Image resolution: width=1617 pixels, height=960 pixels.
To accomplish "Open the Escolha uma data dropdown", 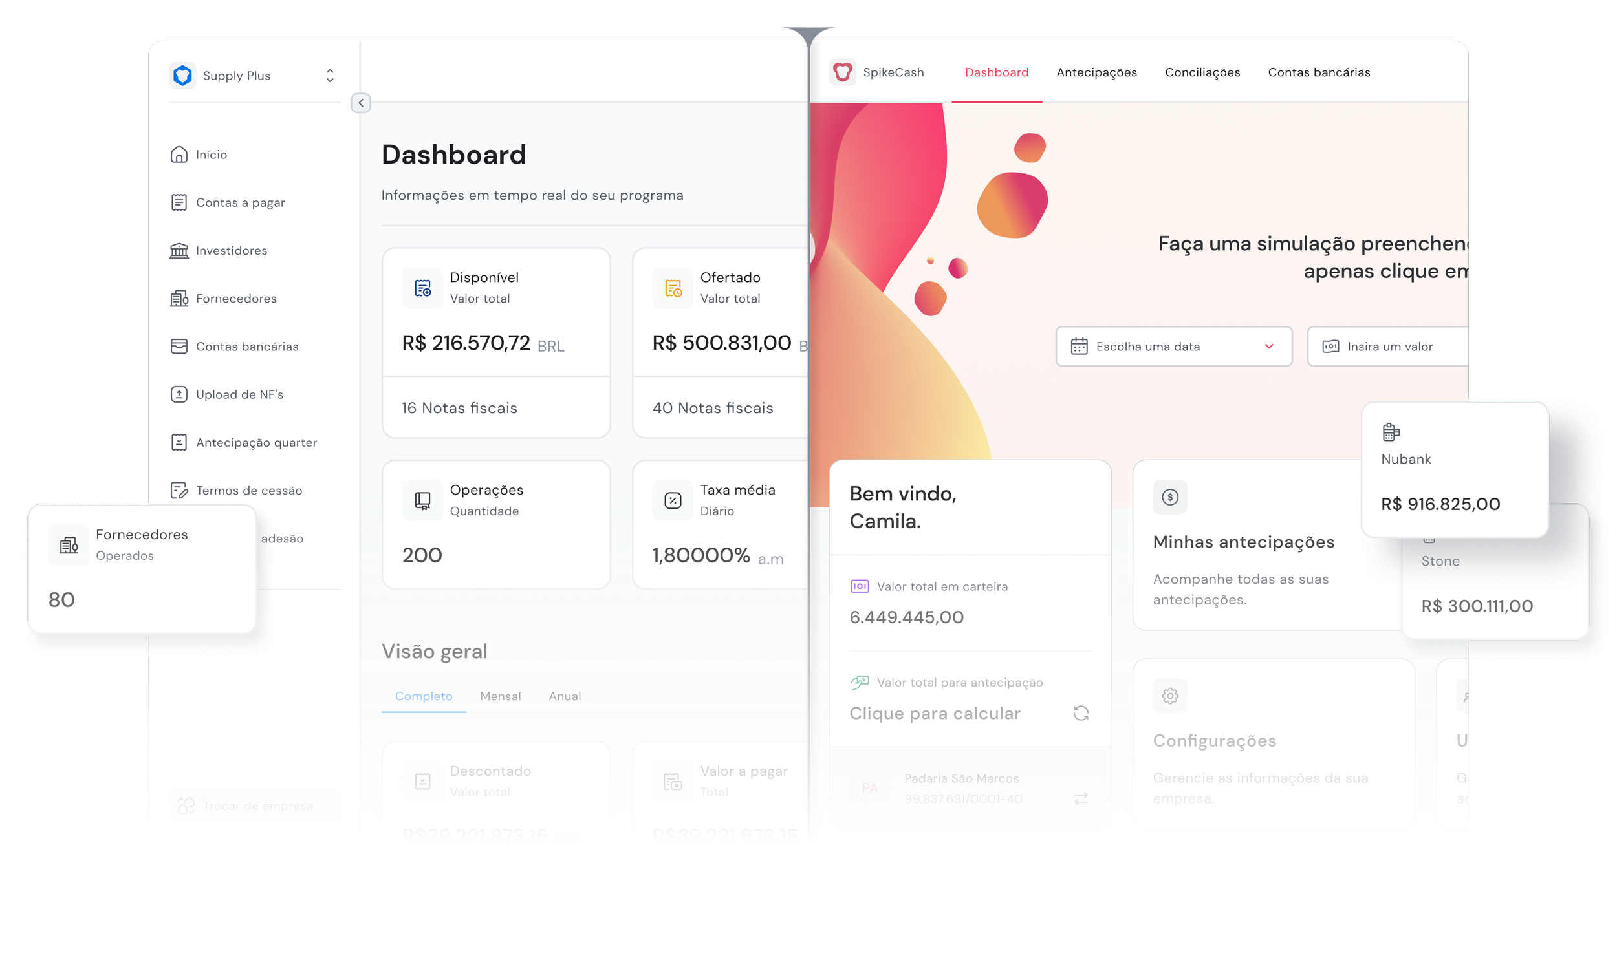I will [1173, 347].
